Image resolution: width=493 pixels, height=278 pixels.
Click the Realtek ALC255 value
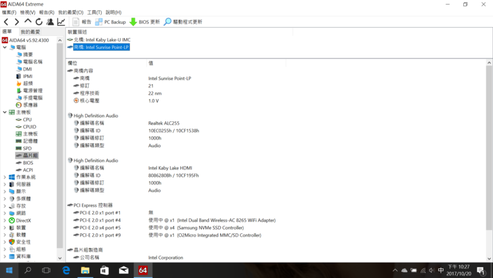164,123
